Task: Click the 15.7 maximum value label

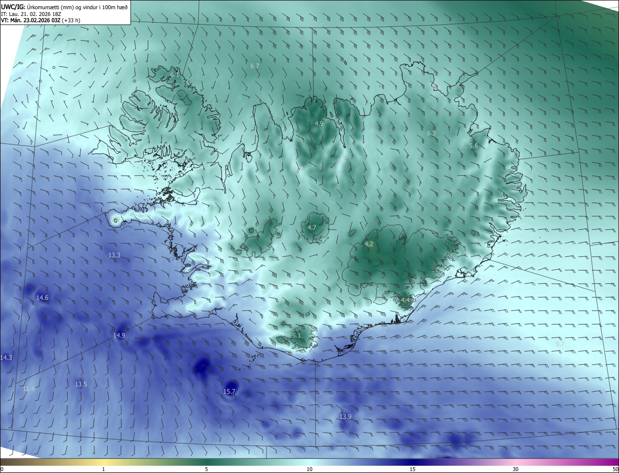Action: (229, 392)
